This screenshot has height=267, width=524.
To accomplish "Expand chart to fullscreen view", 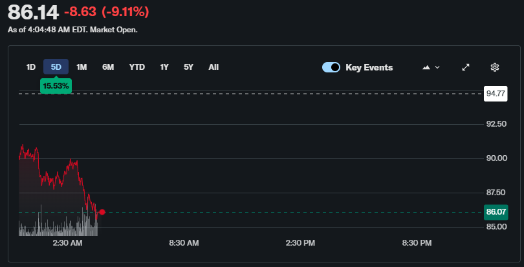I will click(x=466, y=67).
